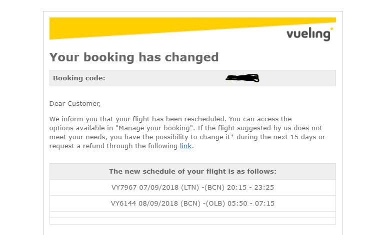Viewport: 378px width, 235px height.
Task: Click the empty row below the VY6144 flight
Action: pyautogui.click(x=192, y=215)
